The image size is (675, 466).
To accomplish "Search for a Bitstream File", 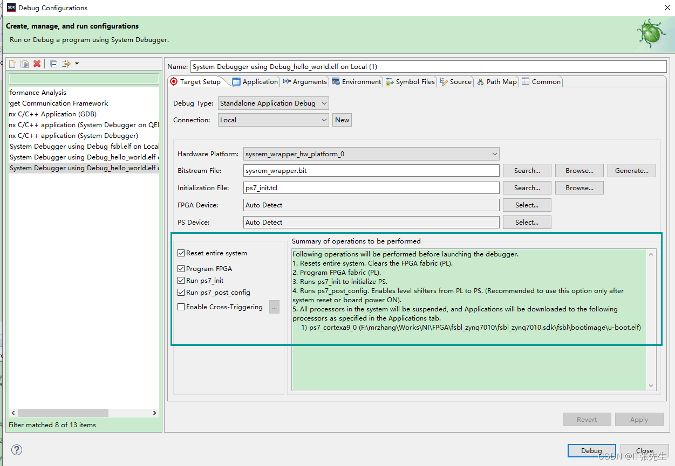I will [527, 171].
